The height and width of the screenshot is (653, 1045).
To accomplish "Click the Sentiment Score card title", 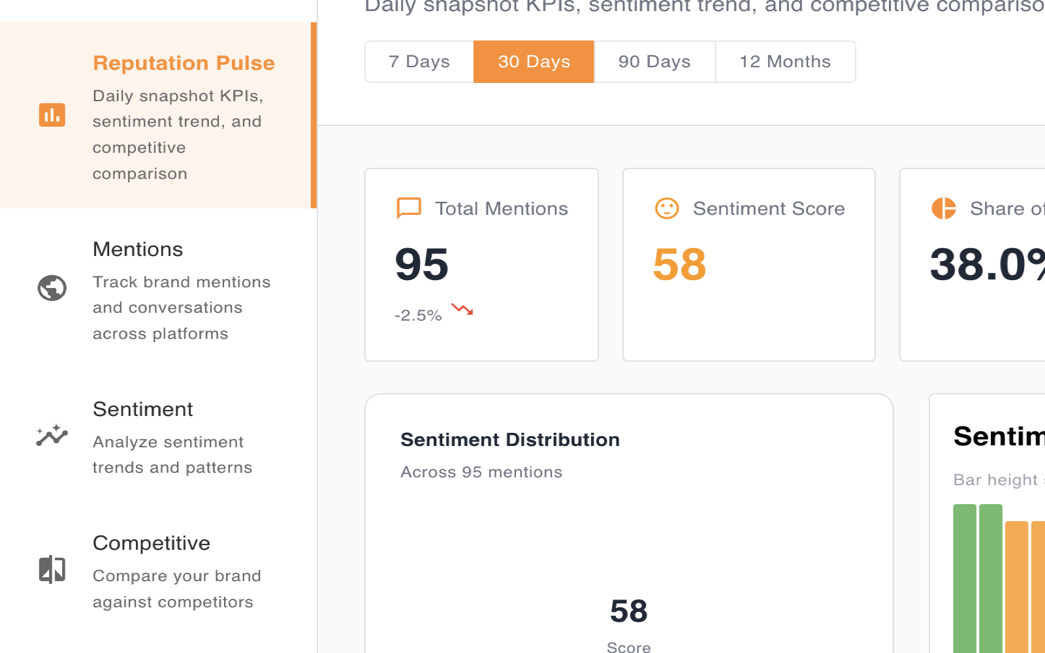I will tap(769, 209).
